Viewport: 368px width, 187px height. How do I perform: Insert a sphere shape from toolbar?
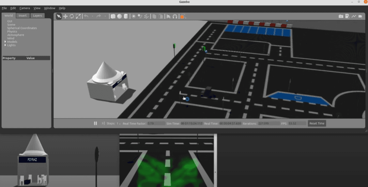(119, 16)
